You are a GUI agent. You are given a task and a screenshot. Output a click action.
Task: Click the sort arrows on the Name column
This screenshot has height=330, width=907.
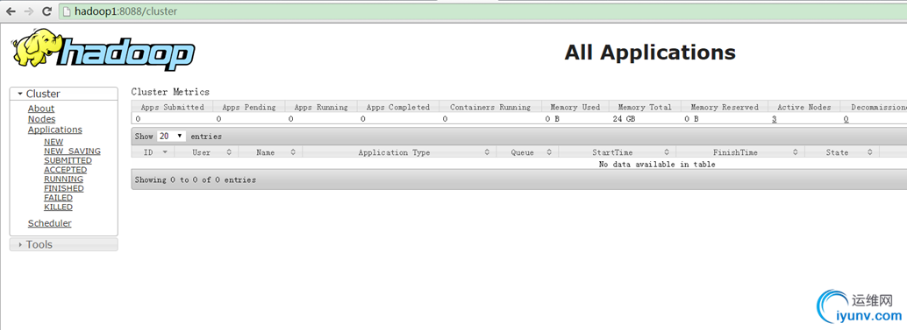coord(293,152)
